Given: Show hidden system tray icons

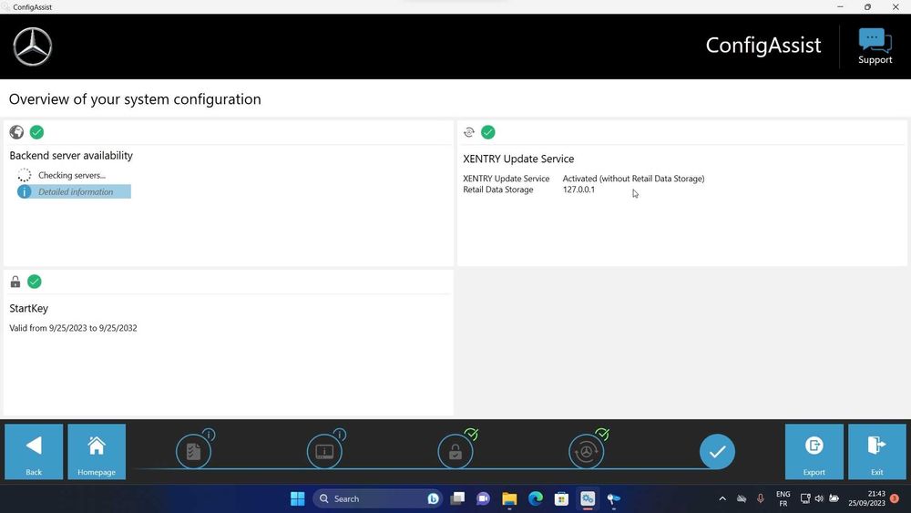Looking at the screenshot, I should pyautogui.click(x=722, y=498).
